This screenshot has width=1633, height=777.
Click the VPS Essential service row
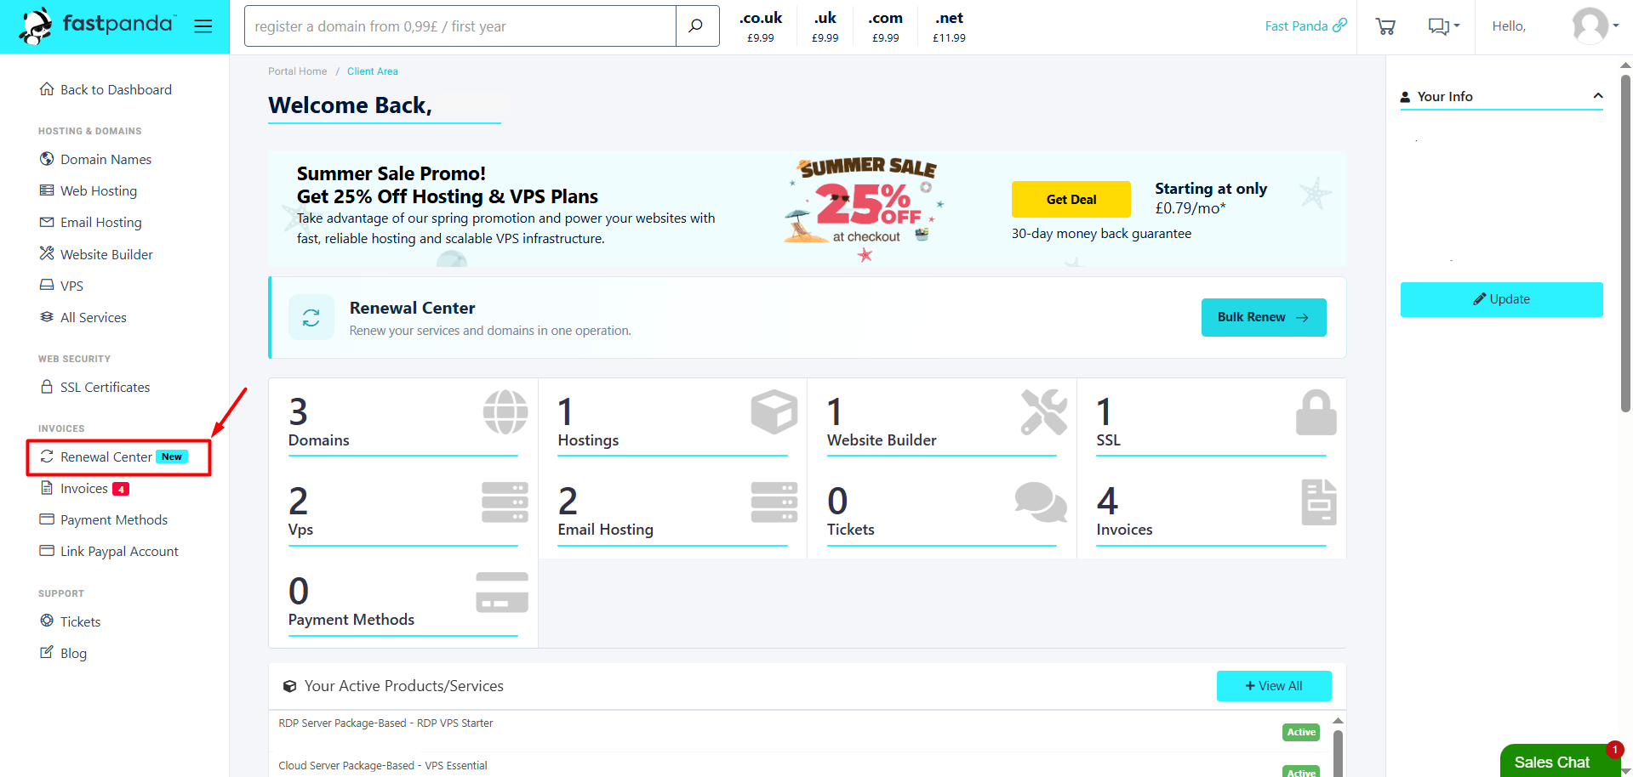coord(799,766)
